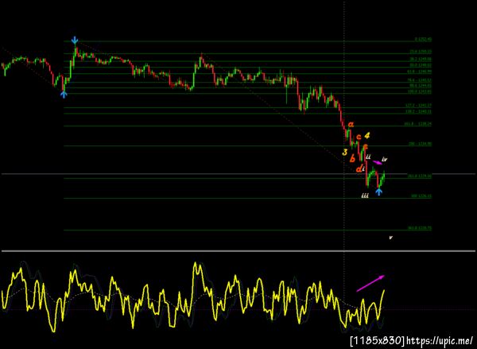Select the 23.6 Fibonacci level label

point(421,52)
